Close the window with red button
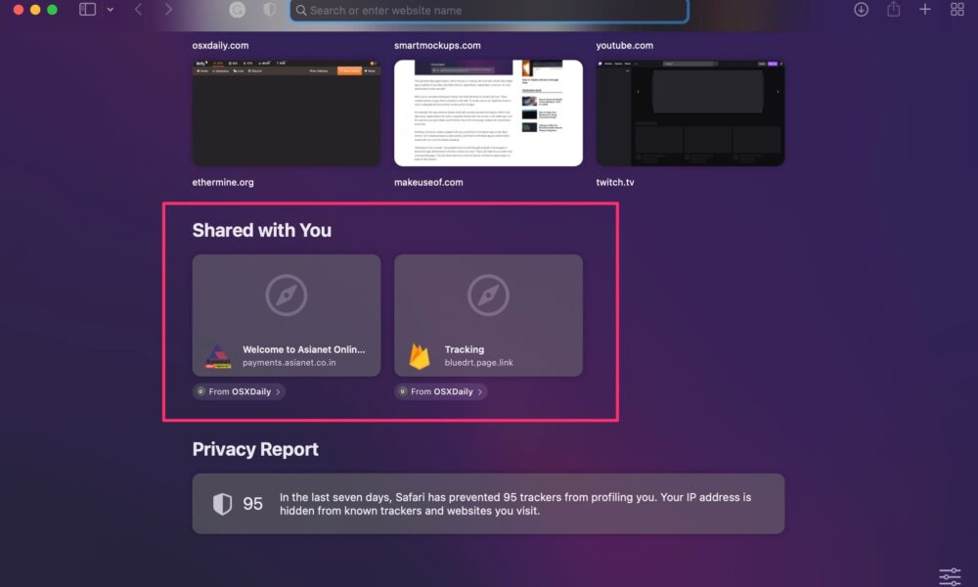The height and width of the screenshot is (587, 978). tap(18, 10)
